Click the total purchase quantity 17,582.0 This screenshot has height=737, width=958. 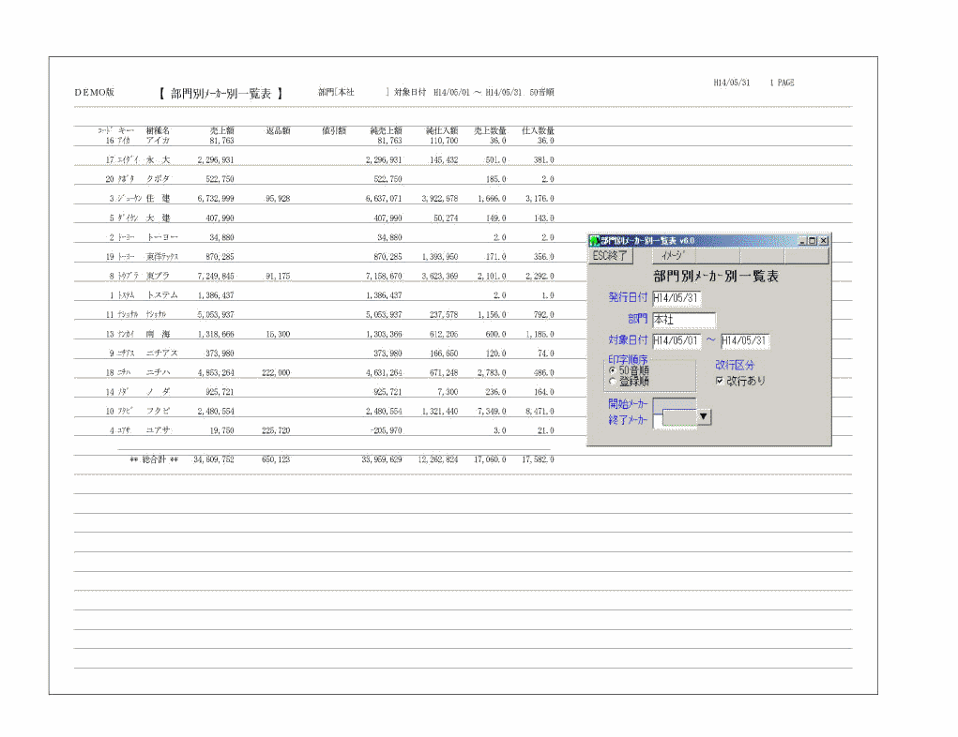(538, 459)
